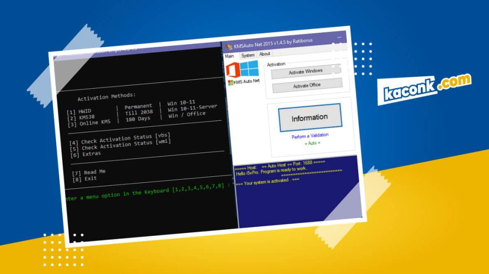Click the '[8] Exit' line
The image size is (489, 274).
[85, 179]
